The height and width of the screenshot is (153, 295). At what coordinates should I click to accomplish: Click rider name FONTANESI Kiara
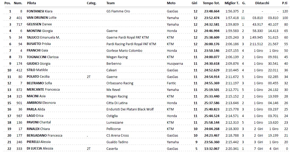(x=40, y=11)
